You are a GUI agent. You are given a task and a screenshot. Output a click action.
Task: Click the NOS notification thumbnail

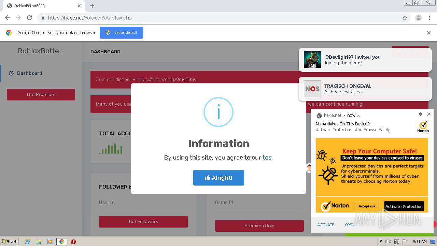pos(312,89)
